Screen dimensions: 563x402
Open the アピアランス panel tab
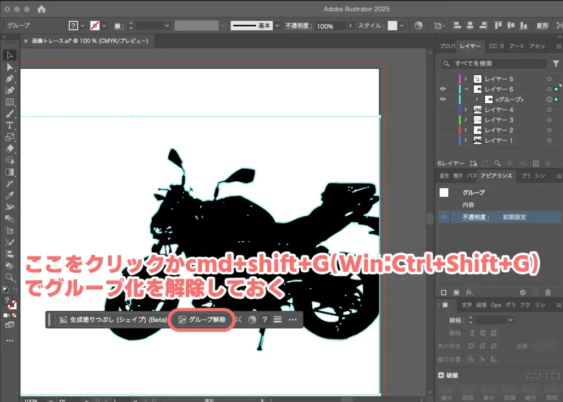coord(496,176)
